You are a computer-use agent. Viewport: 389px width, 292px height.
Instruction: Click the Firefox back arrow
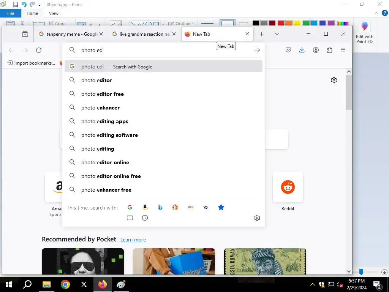[x=11, y=50]
